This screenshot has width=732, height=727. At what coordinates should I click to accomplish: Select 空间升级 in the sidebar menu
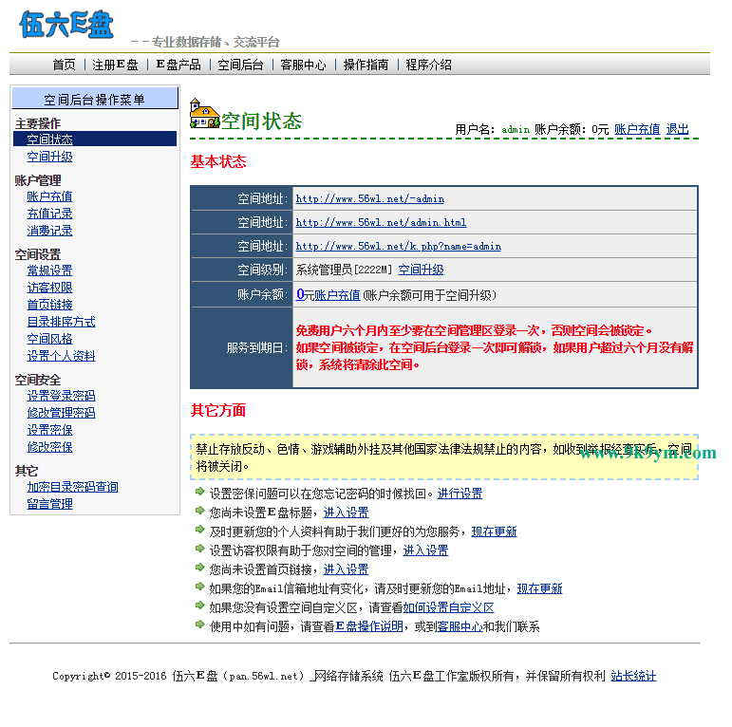click(x=49, y=157)
